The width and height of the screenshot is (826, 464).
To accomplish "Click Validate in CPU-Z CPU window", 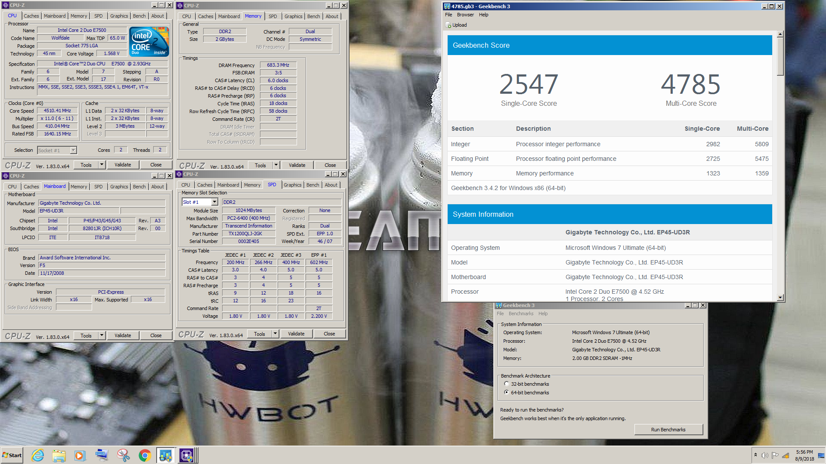I will pyautogui.click(x=123, y=165).
